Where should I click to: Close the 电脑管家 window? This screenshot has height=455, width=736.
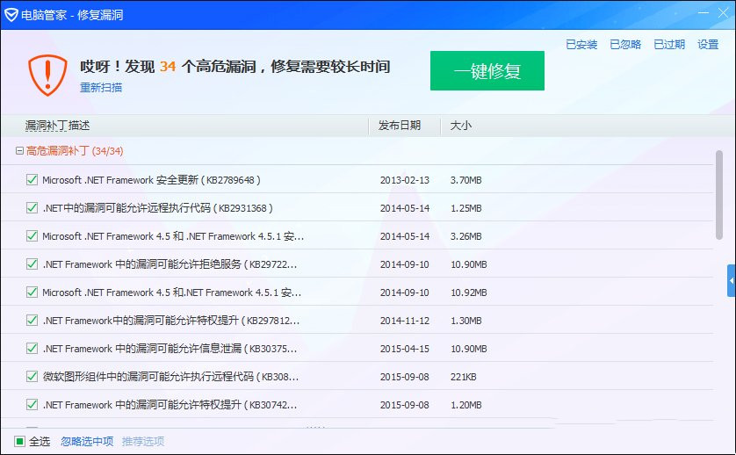pos(723,13)
